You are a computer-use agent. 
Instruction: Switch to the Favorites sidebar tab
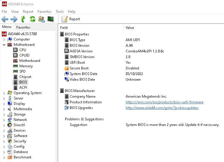(x=23, y=27)
